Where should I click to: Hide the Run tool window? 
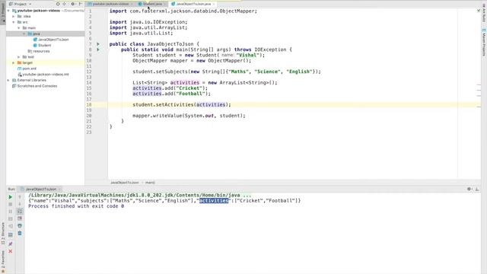pyautogui.click(x=477, y=189)
